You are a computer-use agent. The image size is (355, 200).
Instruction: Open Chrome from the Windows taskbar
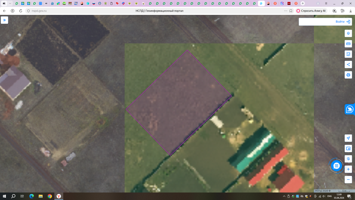(x=50, y=196)
